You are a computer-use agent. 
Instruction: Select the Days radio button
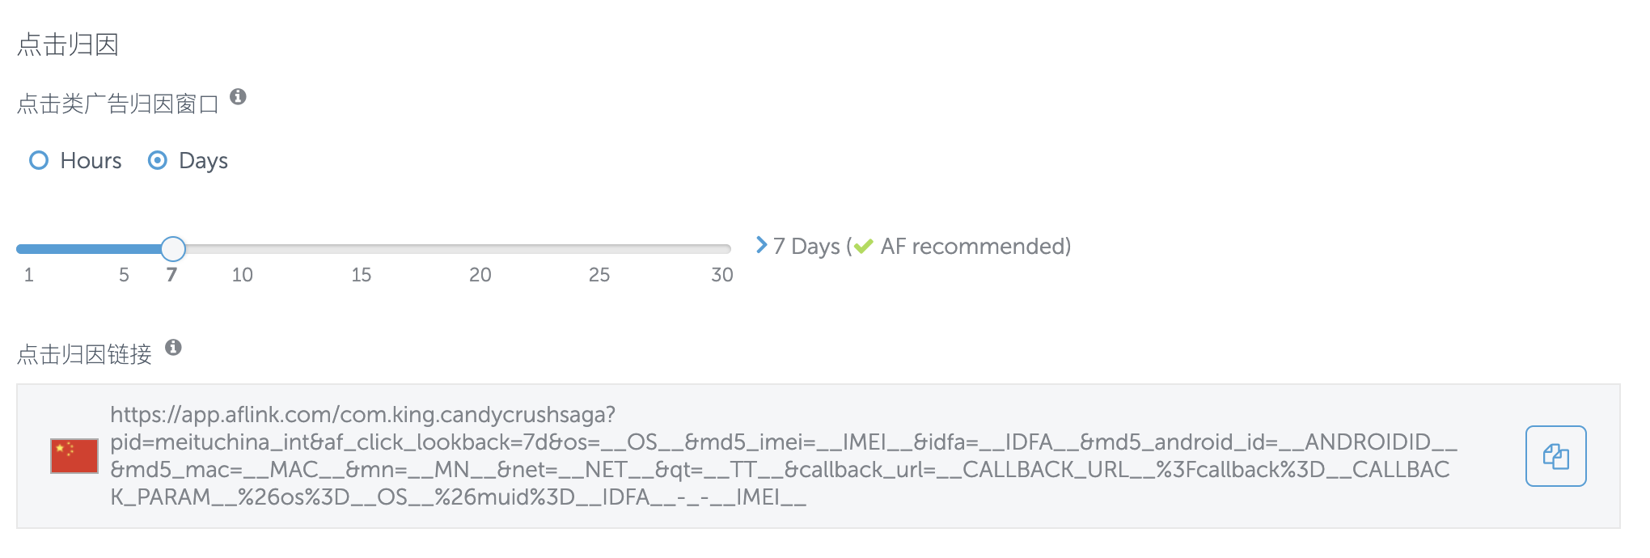click(x=158, y=160)
